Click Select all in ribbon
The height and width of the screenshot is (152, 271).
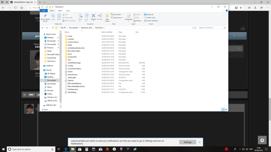149,14
